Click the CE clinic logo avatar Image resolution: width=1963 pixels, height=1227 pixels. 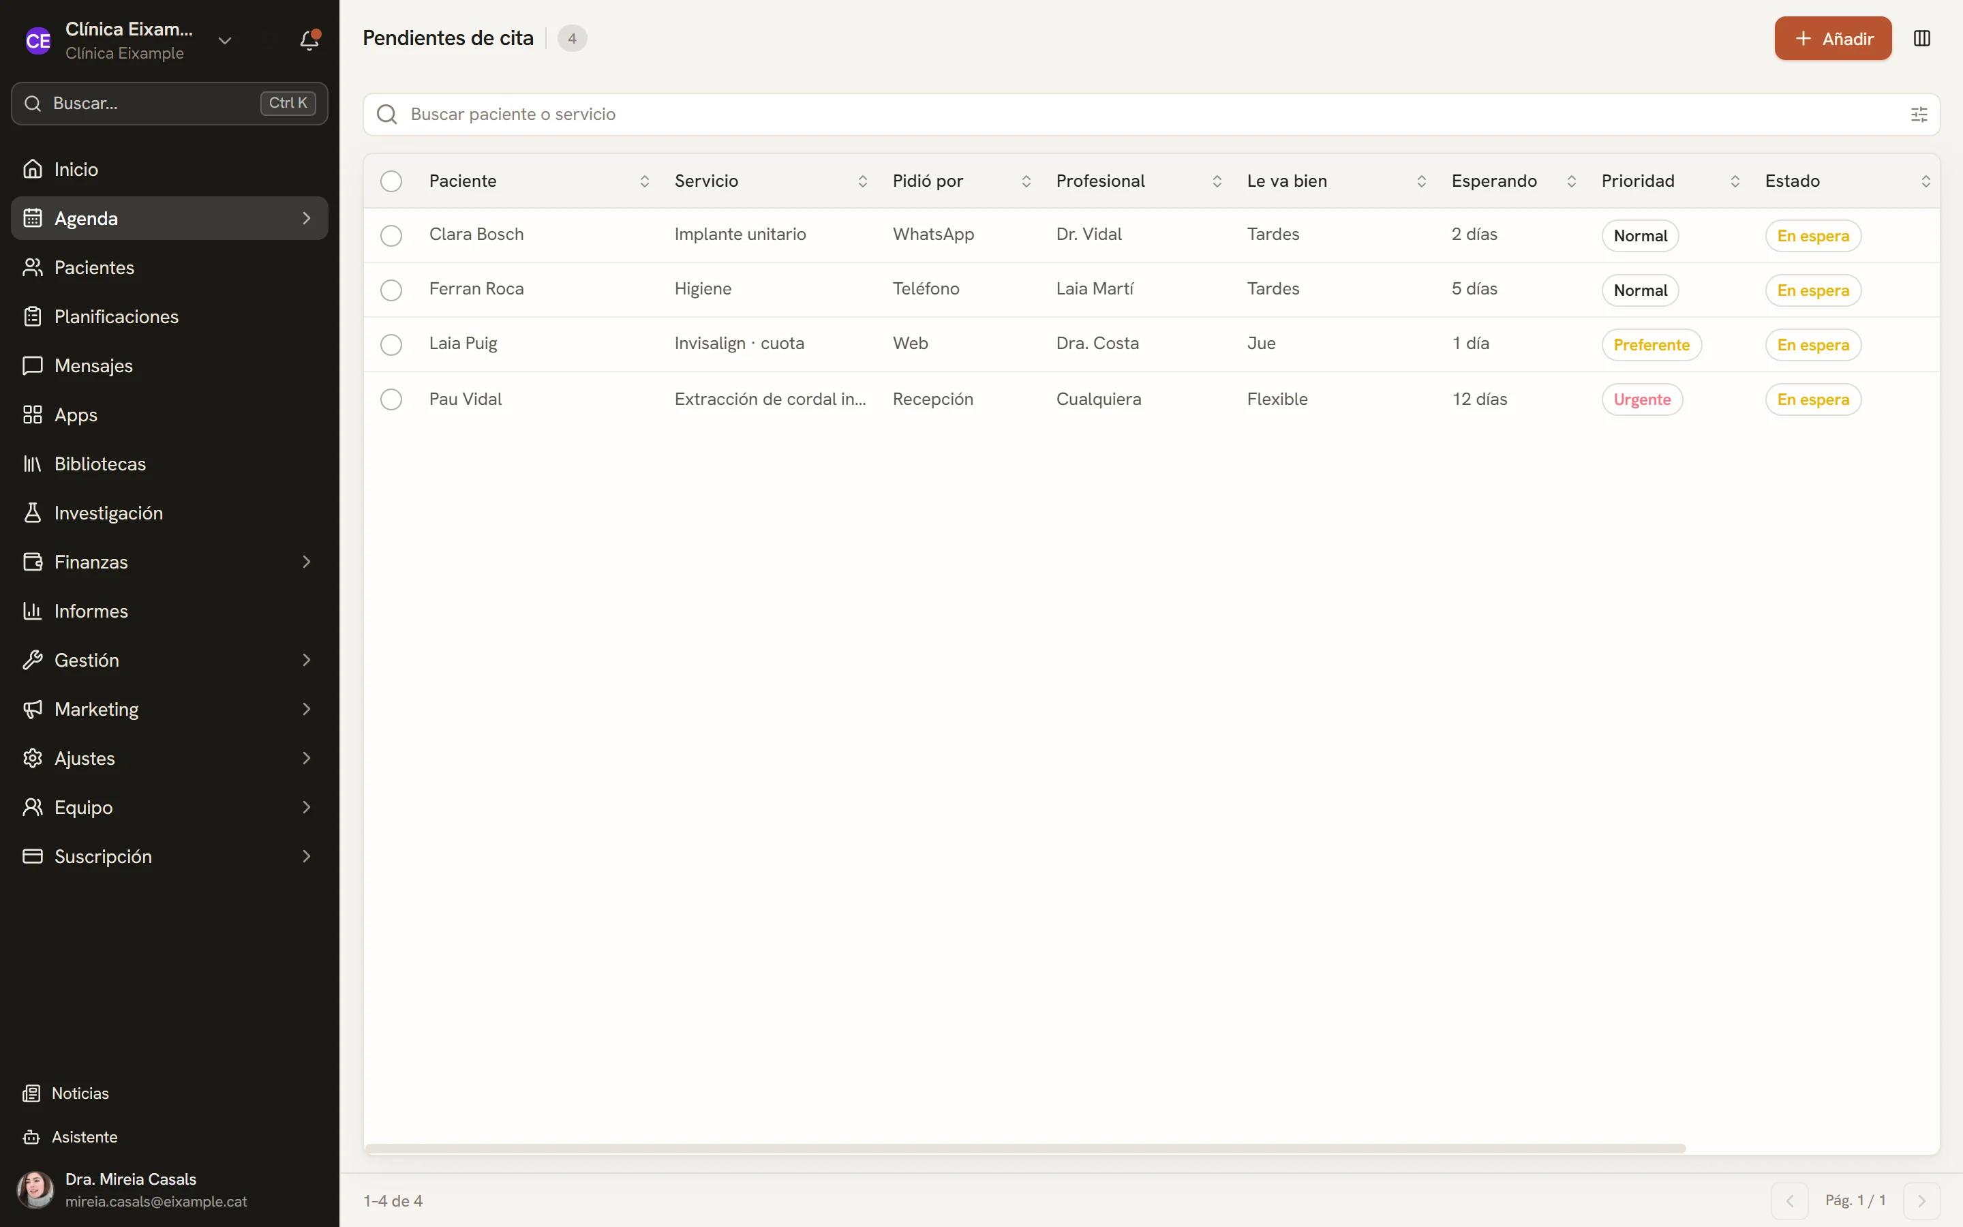pyautogui.click(x=37, y=41)
